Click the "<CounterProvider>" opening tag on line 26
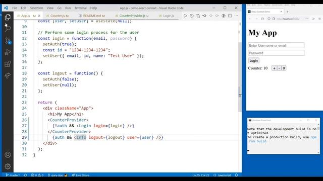323x181 pixels. tap(68, 120)
